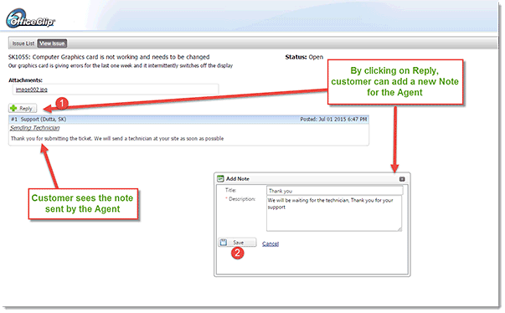Click the floppy disk Save icon
Viewport: 505px width, 313px height.
point(224,242)
